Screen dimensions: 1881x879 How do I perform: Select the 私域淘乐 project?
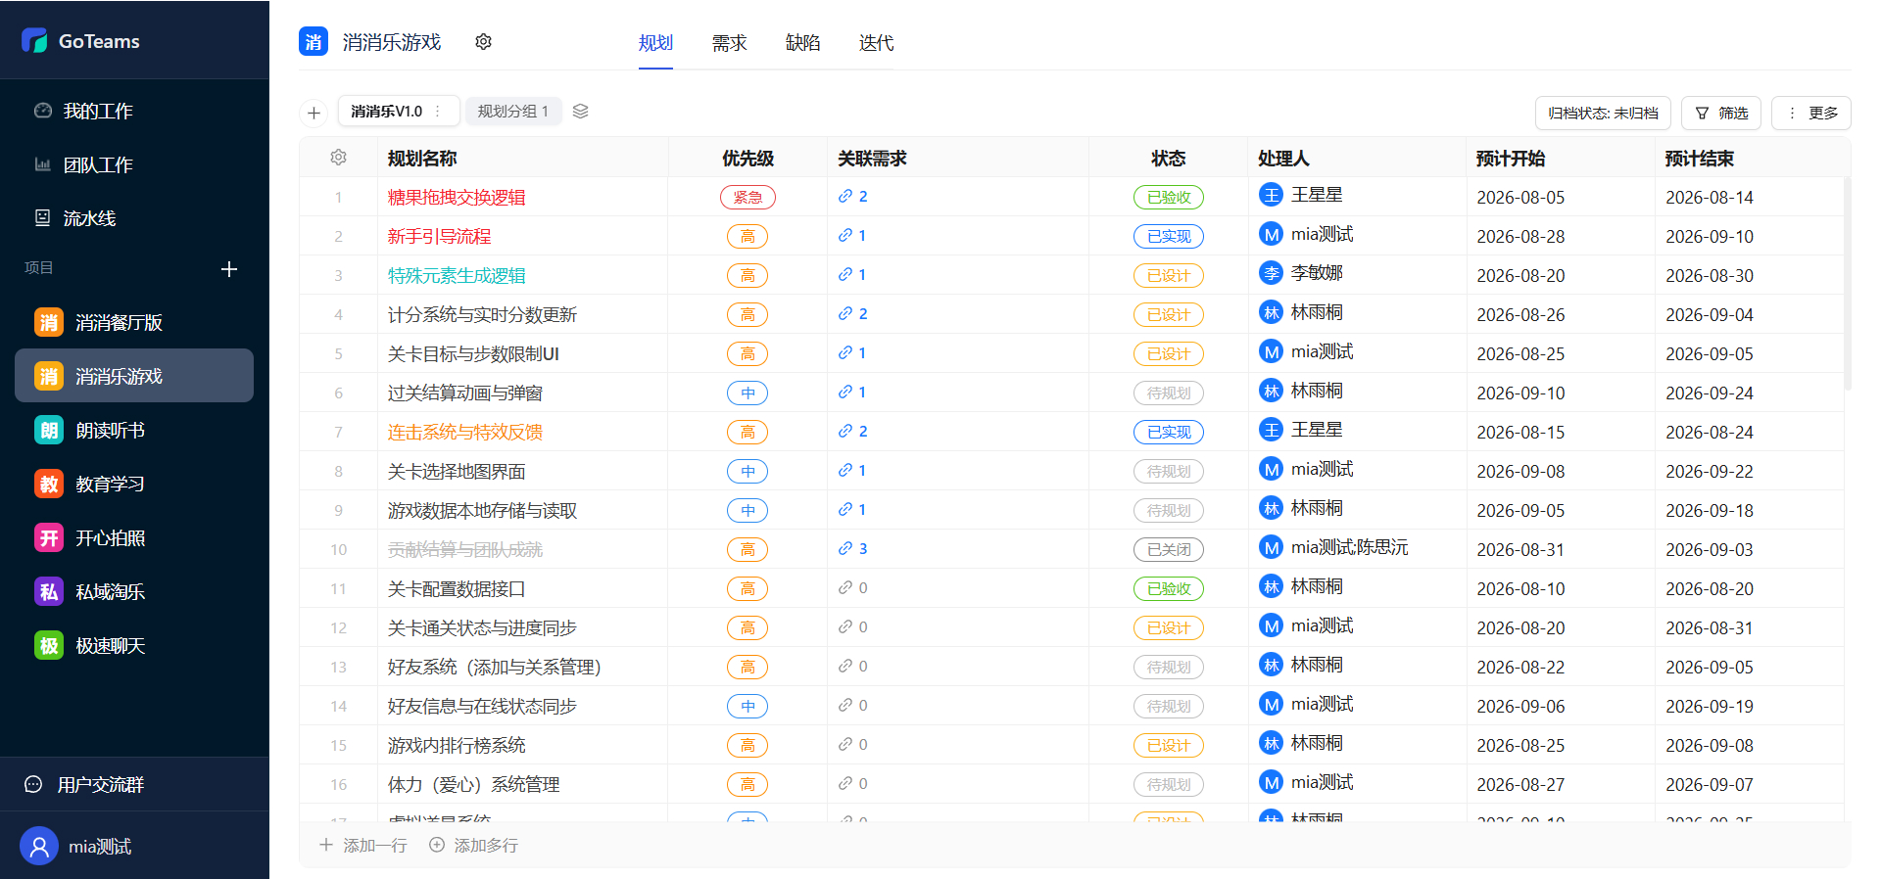coord(134,591)
